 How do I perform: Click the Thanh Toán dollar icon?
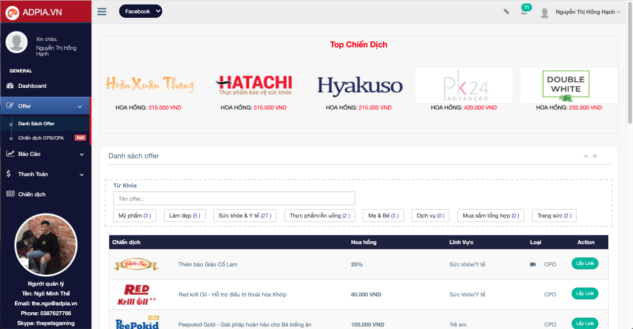coord(9,174)
